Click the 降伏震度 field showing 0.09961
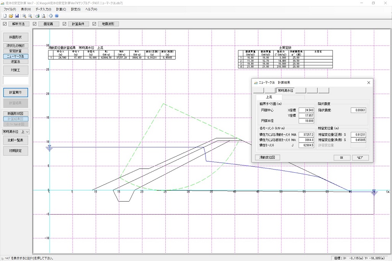The image size is (392, 261). (x=358, y=110)
